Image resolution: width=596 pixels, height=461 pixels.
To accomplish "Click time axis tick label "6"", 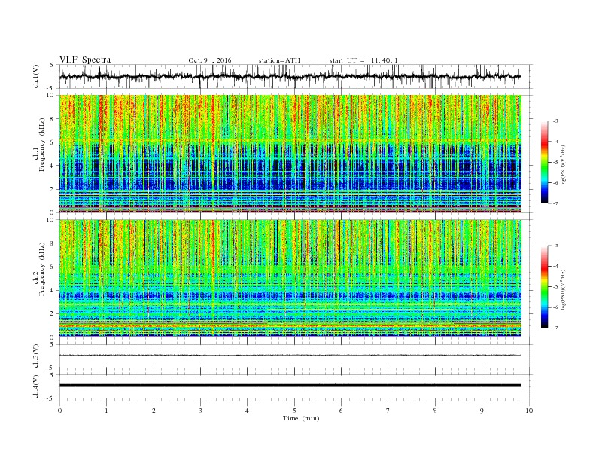I will point(341,411).
